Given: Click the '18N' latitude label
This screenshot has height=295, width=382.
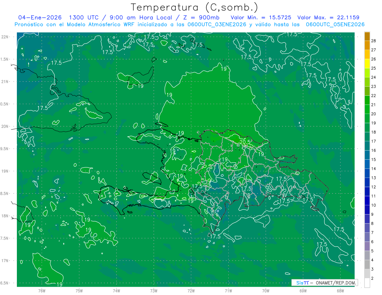Looking at the screenshot, I should point(5,216).
